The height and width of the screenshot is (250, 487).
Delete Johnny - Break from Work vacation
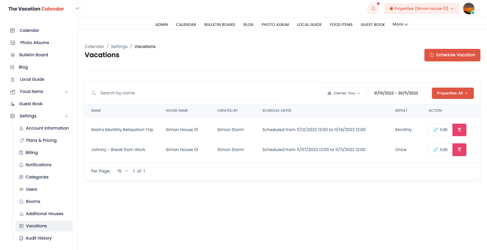[459, 150]
